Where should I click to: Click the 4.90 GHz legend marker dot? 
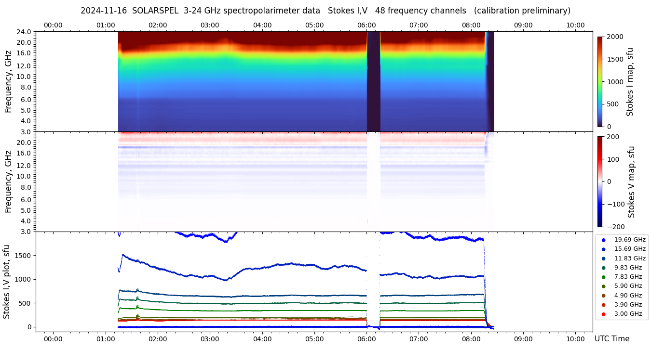(603, 296)
